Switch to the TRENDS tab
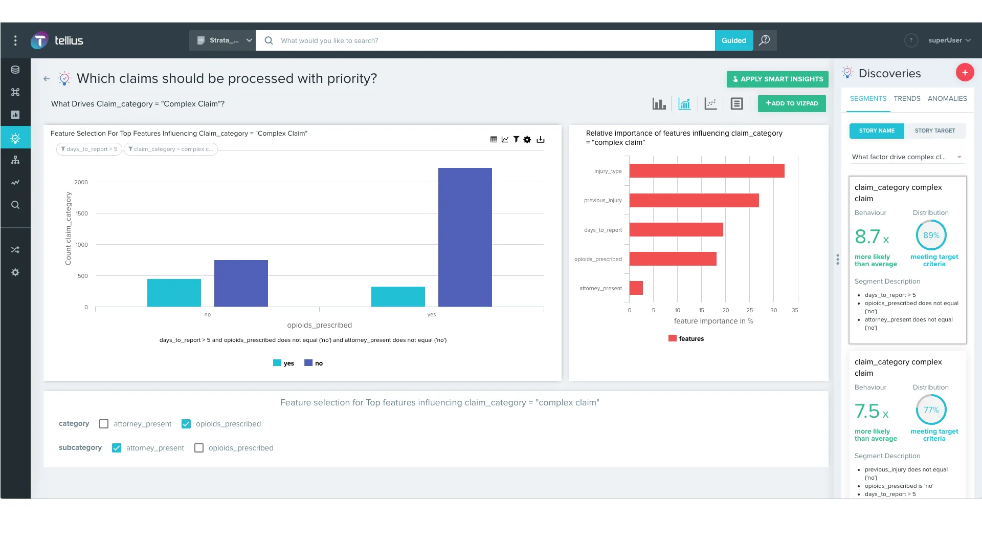The height and width of the screenshot is (560, 982). pyautogui.click(x=907, y=99)
